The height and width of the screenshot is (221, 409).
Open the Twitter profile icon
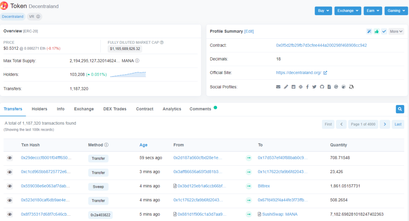[x=314, y=87]
